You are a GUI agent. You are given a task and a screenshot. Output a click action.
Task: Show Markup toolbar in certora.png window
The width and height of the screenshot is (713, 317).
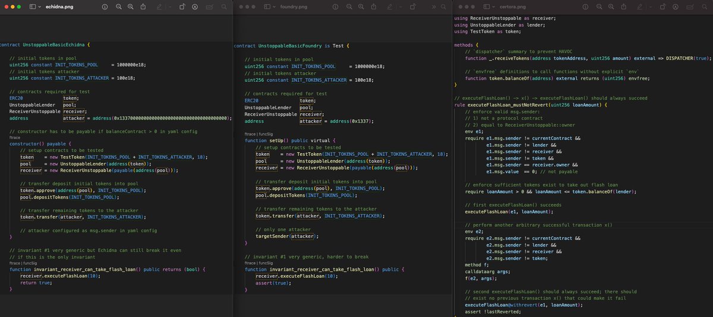coord(676,7)
